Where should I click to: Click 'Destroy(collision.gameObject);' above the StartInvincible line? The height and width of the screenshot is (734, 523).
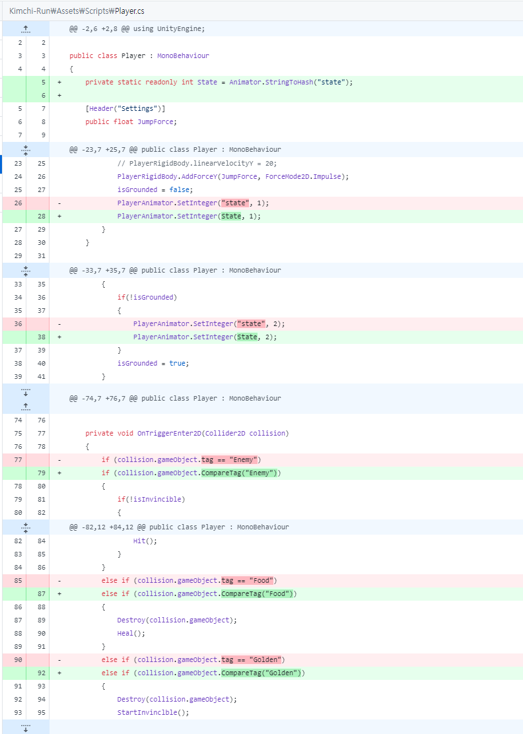pos(177,700)
